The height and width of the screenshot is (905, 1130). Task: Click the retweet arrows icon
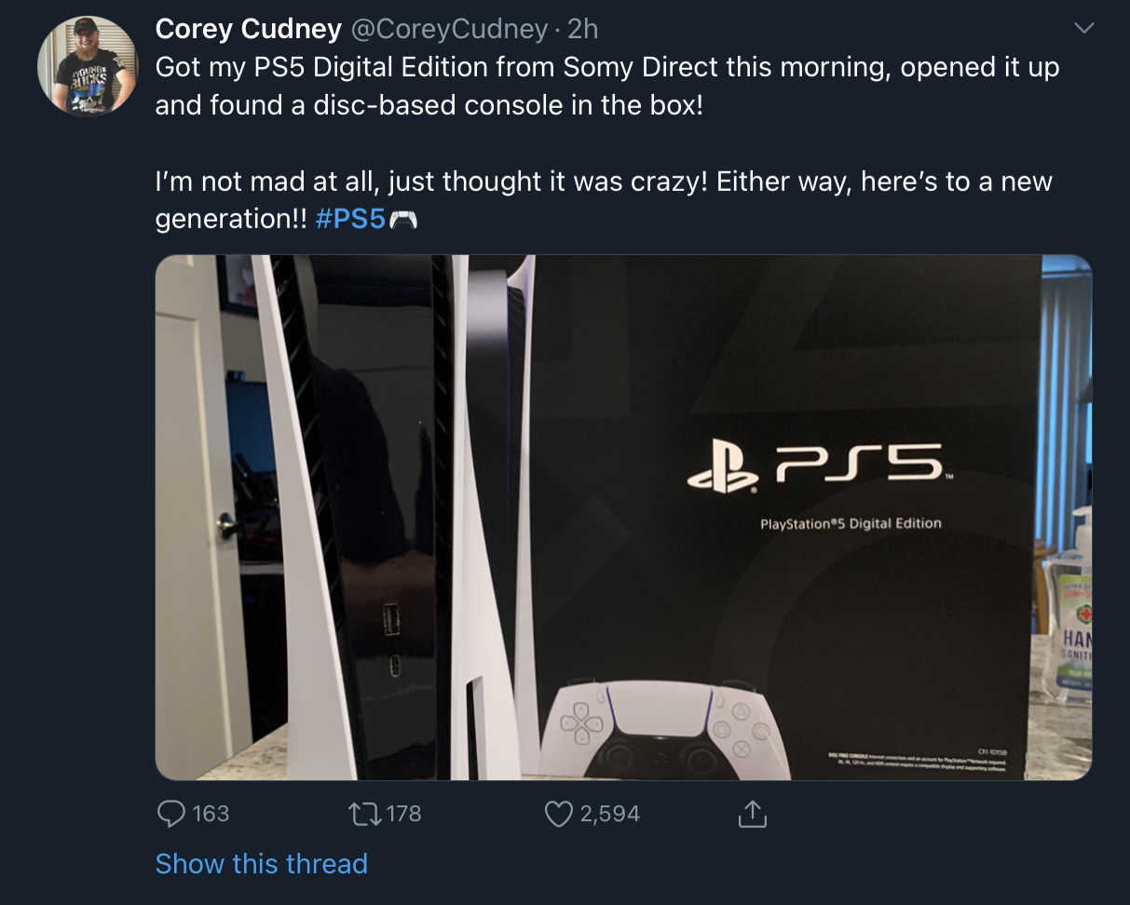[x=364, y=814]
